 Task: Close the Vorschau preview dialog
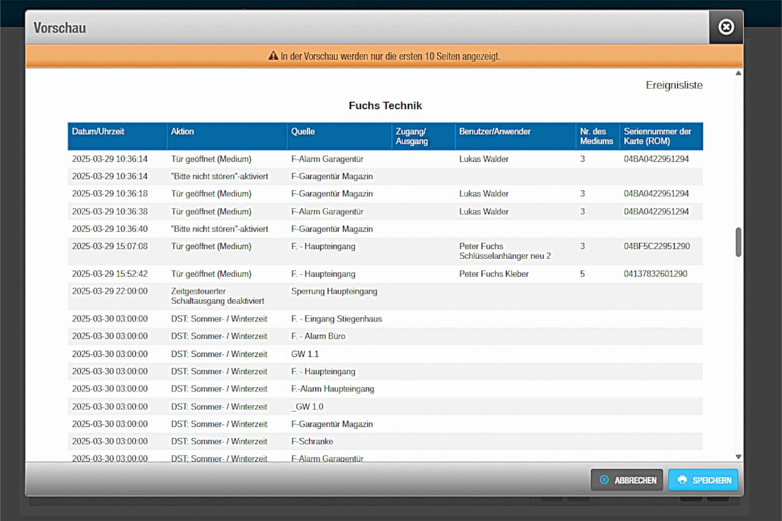coord(726,27)
